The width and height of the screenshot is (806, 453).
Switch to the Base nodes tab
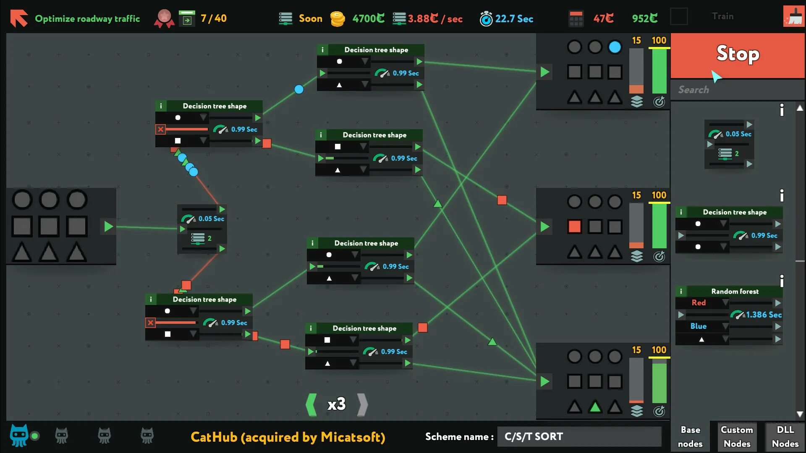pyautogui.click(x=690, y=436)
